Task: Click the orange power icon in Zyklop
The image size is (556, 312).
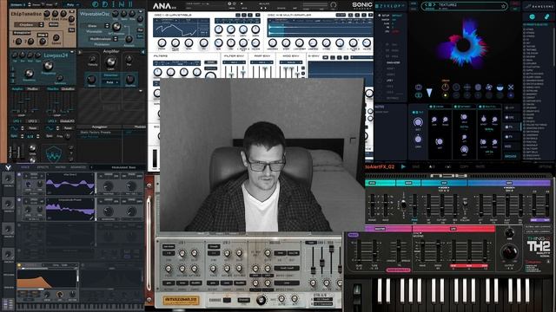Action: [445, 87]
